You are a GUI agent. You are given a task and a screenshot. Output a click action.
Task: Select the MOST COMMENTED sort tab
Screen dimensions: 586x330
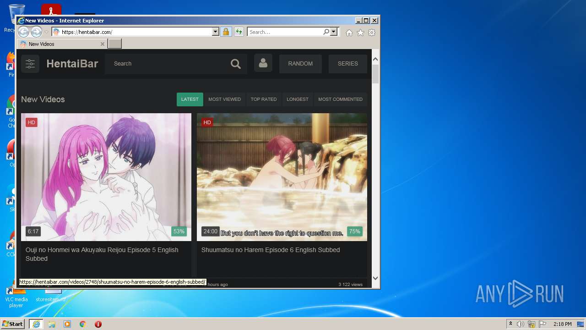(x=341, y=99)
